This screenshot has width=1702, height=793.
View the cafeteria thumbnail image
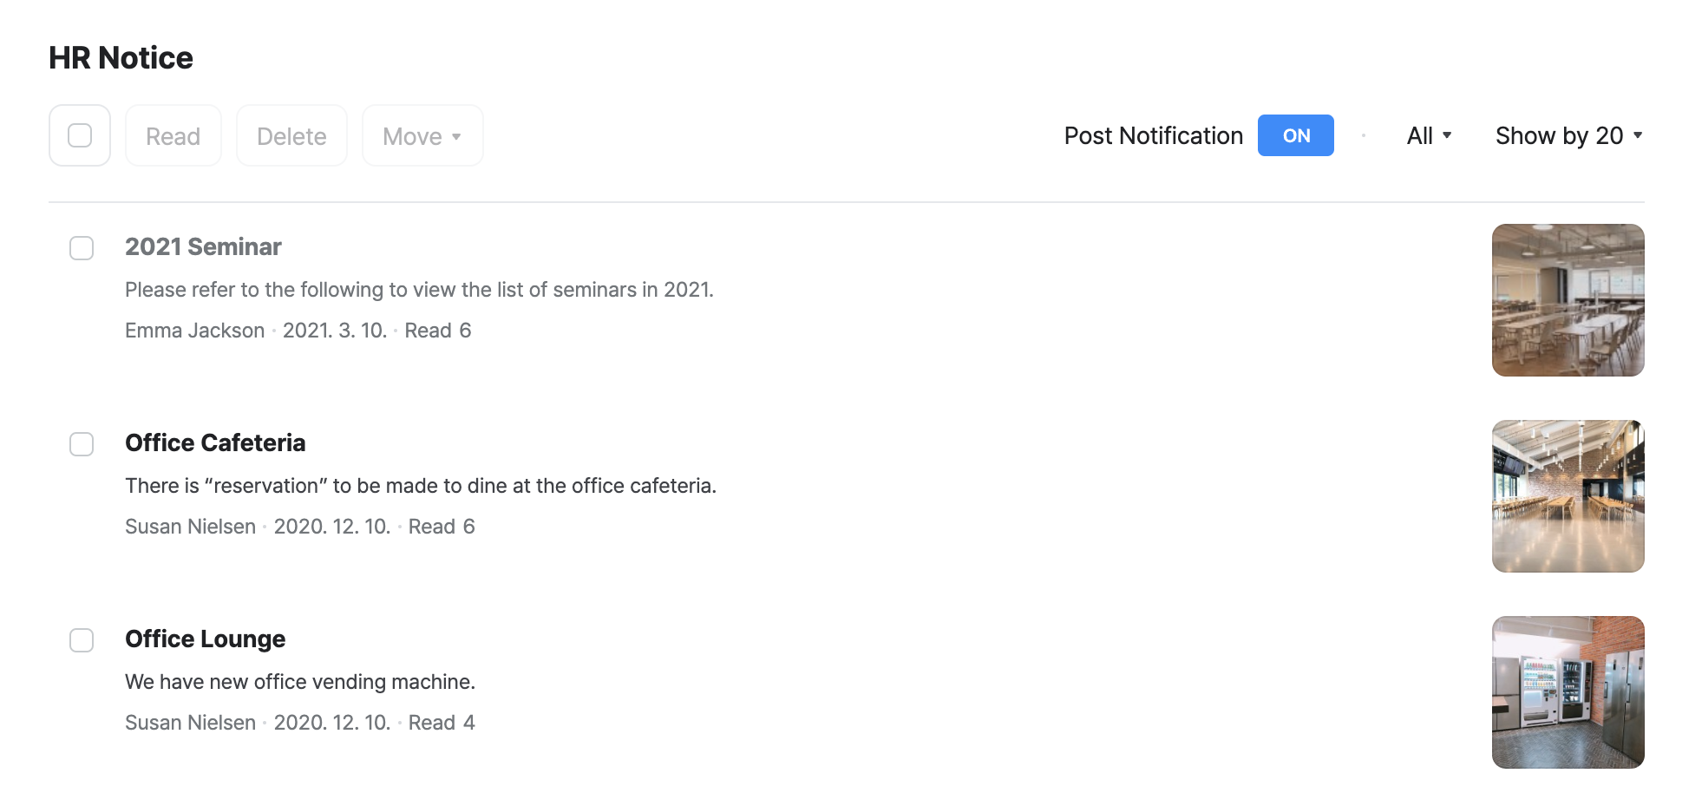[x=1568, y=496]
